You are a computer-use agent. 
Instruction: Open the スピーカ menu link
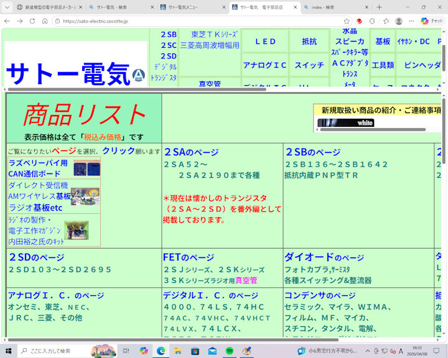click(350, 42)
